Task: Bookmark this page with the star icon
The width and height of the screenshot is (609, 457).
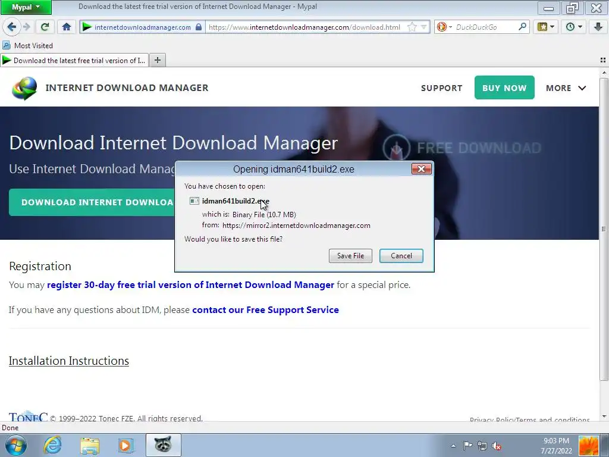Action: [412, 27]
